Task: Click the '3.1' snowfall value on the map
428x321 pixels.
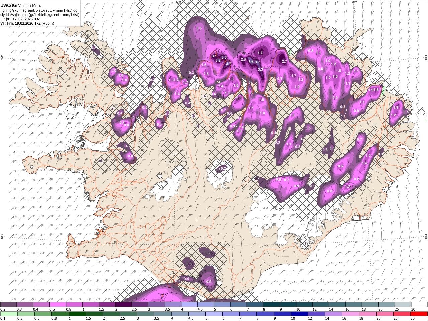Action: [x=215, y=56]
